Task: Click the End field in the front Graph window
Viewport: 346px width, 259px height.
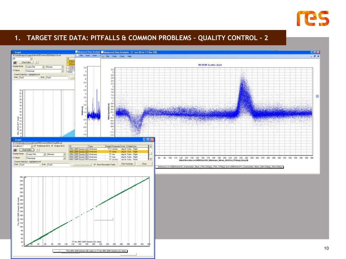Action: [x=59, y=165]
